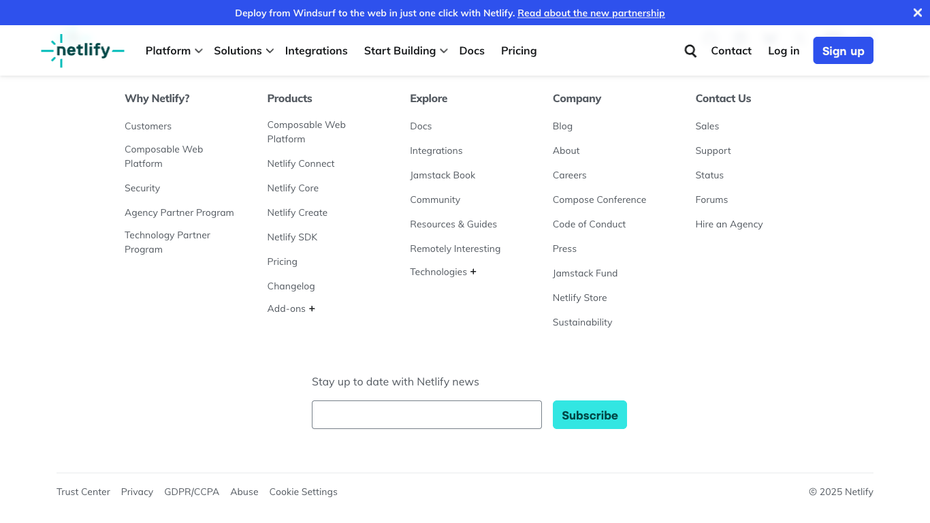Viewport: 930px width, 523px height.
Task: Open Integrations link in Explore column
Action: click(436, 150)
